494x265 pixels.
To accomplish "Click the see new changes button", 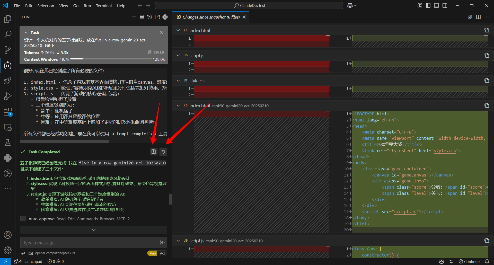I will coord(154,152).
